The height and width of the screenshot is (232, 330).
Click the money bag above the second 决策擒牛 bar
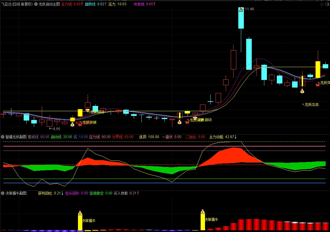click(203, 211)
